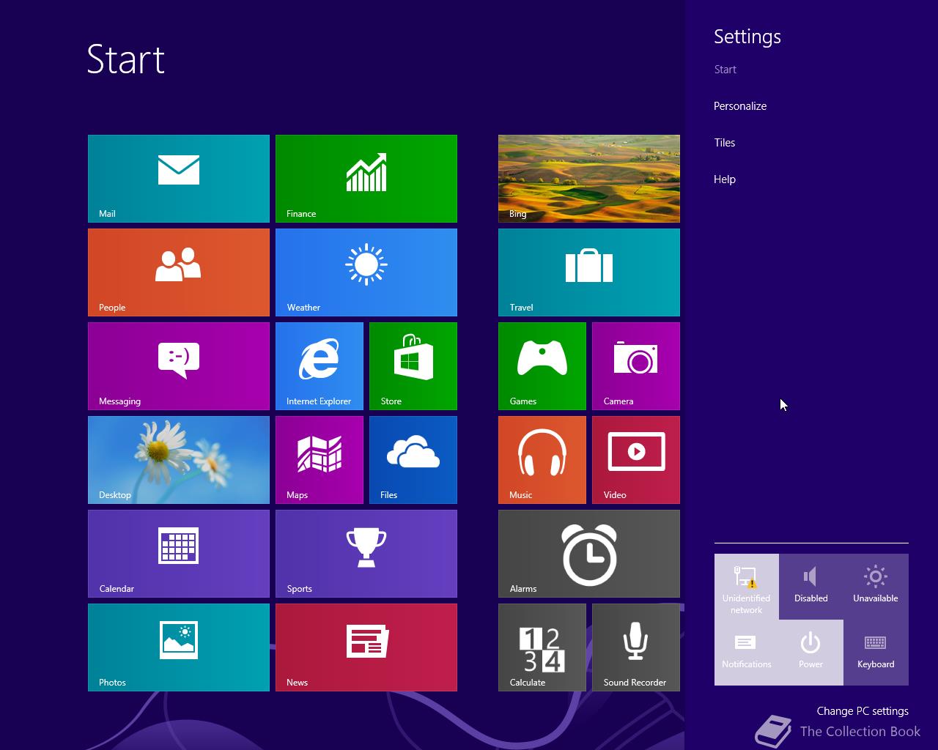Screen dimensions: 938x750
Task: Toggle the Notifications setting
Action: click(x=747, y=653)
